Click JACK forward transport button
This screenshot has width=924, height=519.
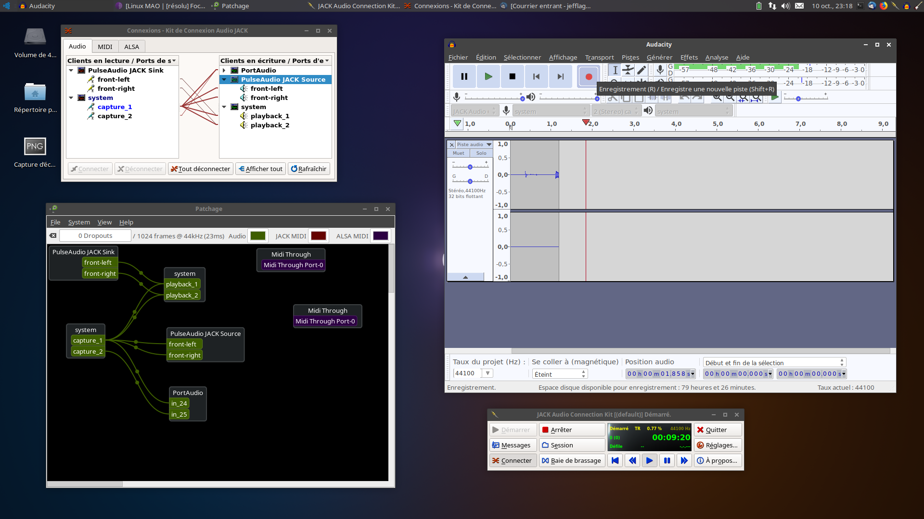point(684,460)
